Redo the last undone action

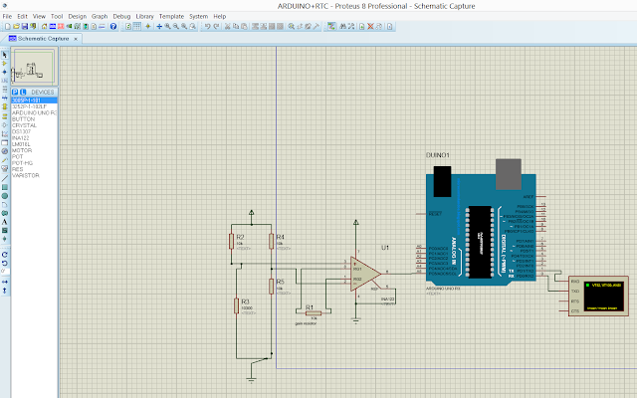(216, 27)
